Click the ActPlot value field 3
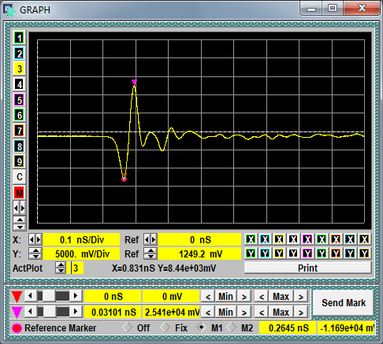The image size is (383, 344). [75, 268]
